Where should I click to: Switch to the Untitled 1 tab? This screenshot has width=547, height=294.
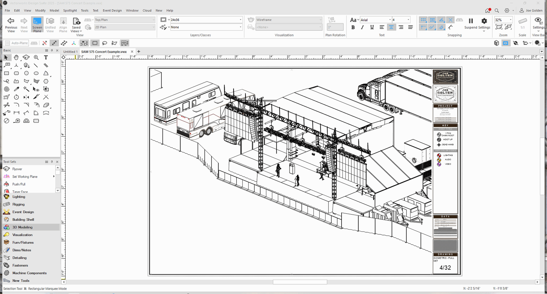(x=70, y=52)
